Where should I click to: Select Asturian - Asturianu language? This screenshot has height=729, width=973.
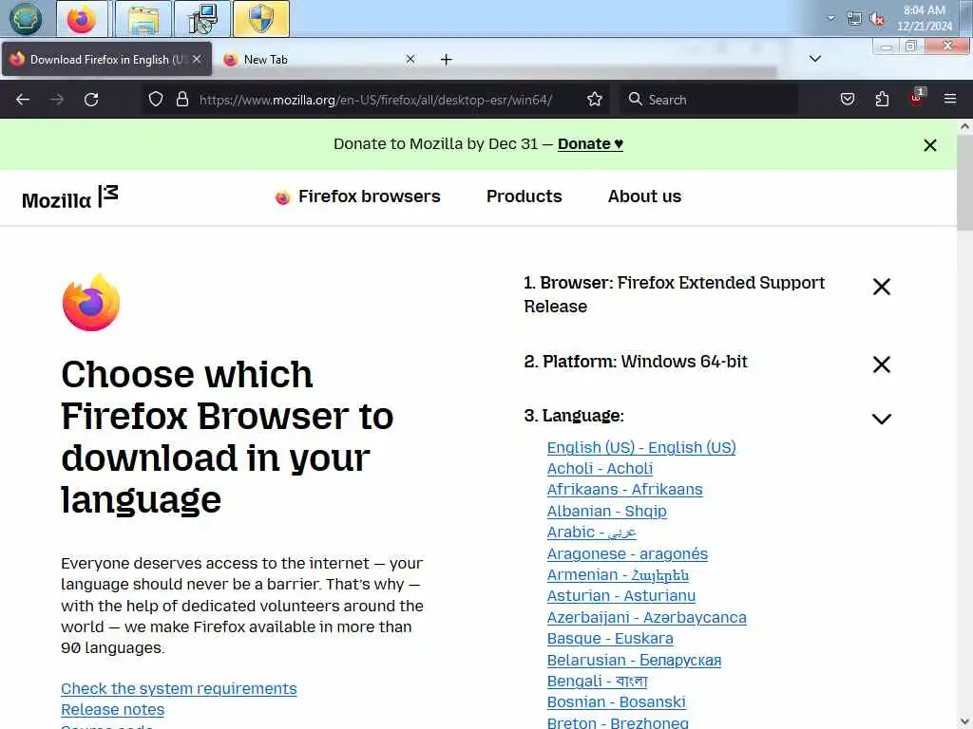[x=620, y=596]
